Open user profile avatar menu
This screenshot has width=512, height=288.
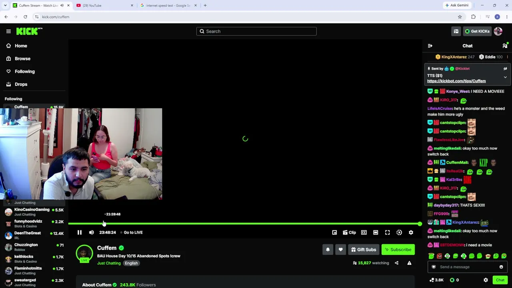coord(498,31)
